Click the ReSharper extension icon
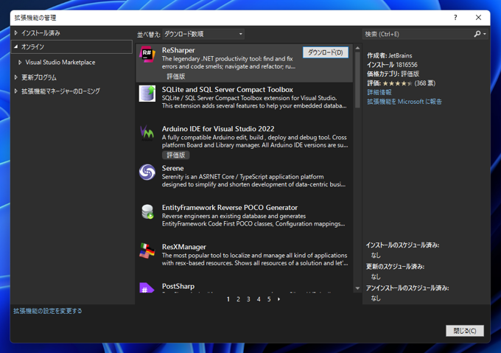This screenshot has height=353, width=501. click(x=147, y=55)
